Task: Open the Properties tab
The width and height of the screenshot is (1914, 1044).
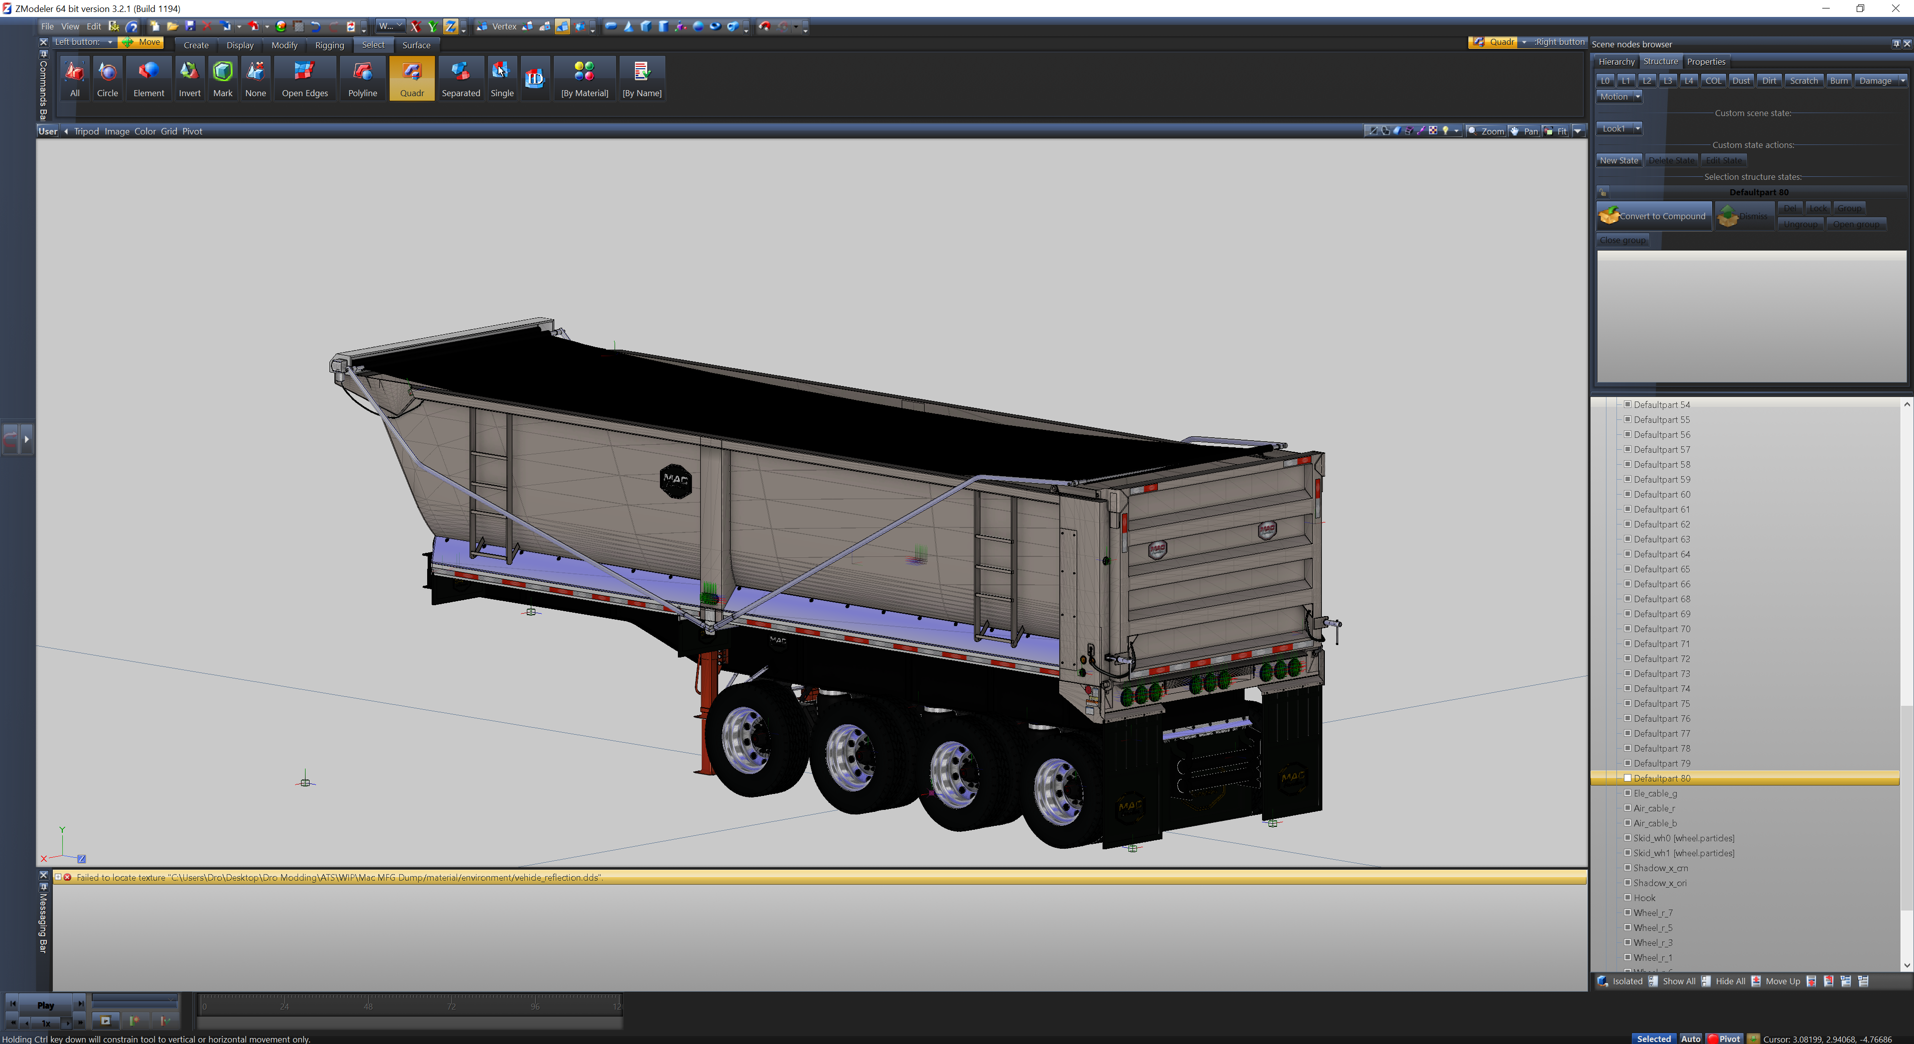Action: click(x=1706, y=62)
